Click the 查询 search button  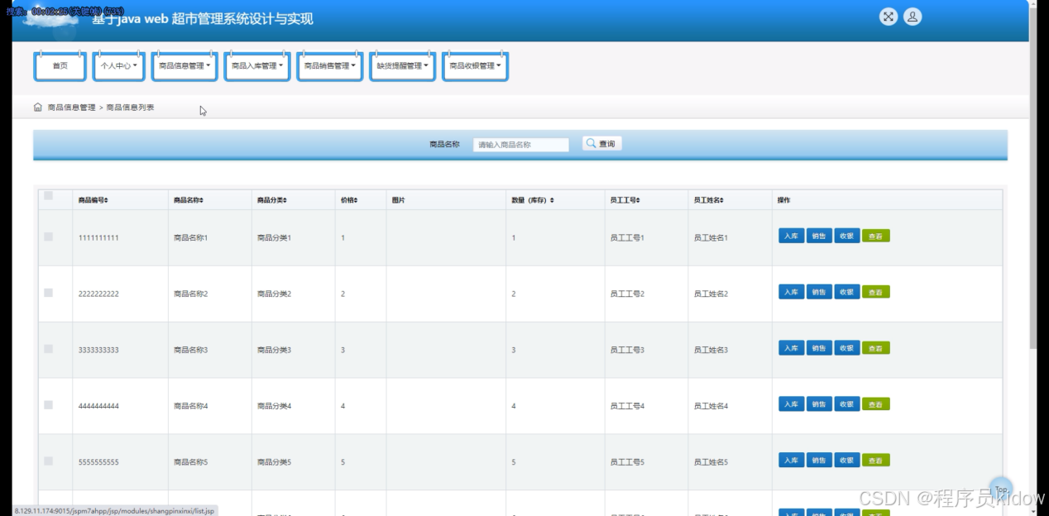pyautogui.click(x=602, y=144)
